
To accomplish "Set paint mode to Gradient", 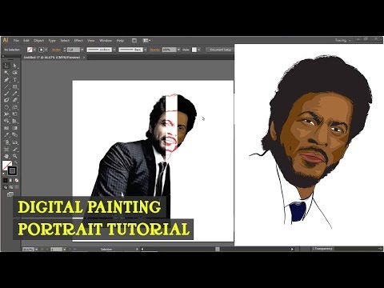I will pos(11,181).
